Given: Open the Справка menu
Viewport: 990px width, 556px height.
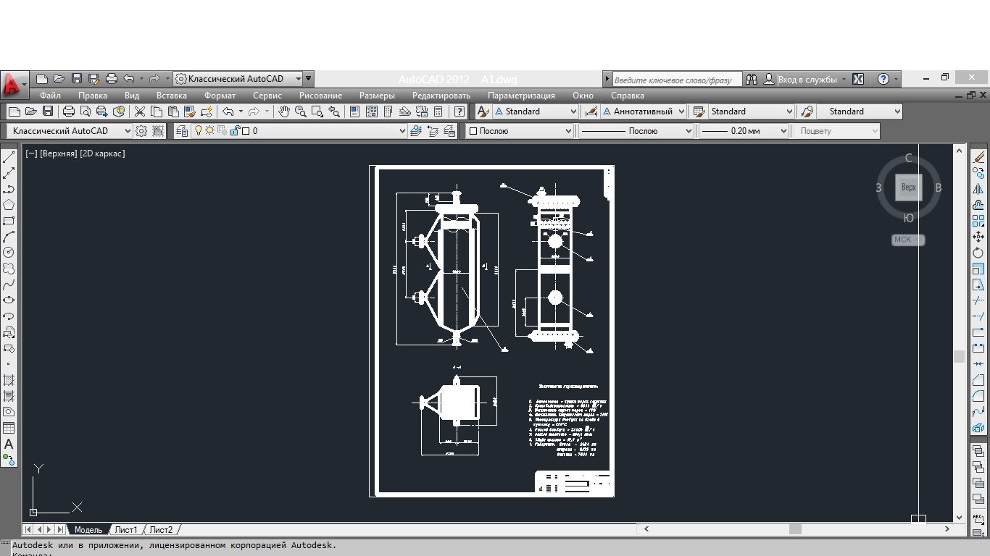Looking at the screenshot, I should [x=627, y=96].
